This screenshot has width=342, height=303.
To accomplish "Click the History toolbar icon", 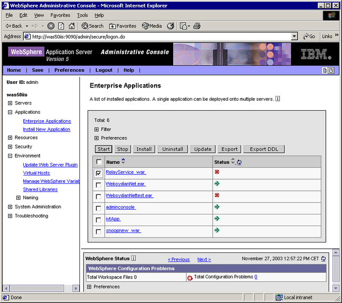I will [170, 26].
